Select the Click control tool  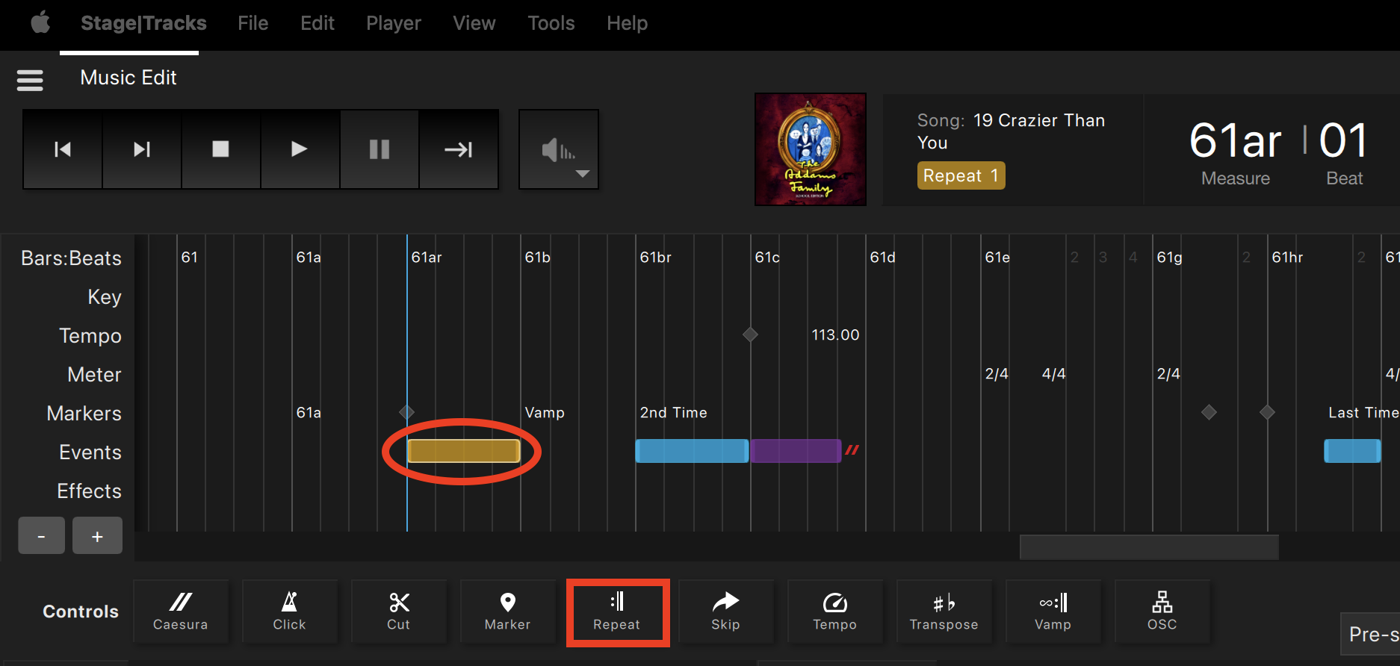pos(289,611)
